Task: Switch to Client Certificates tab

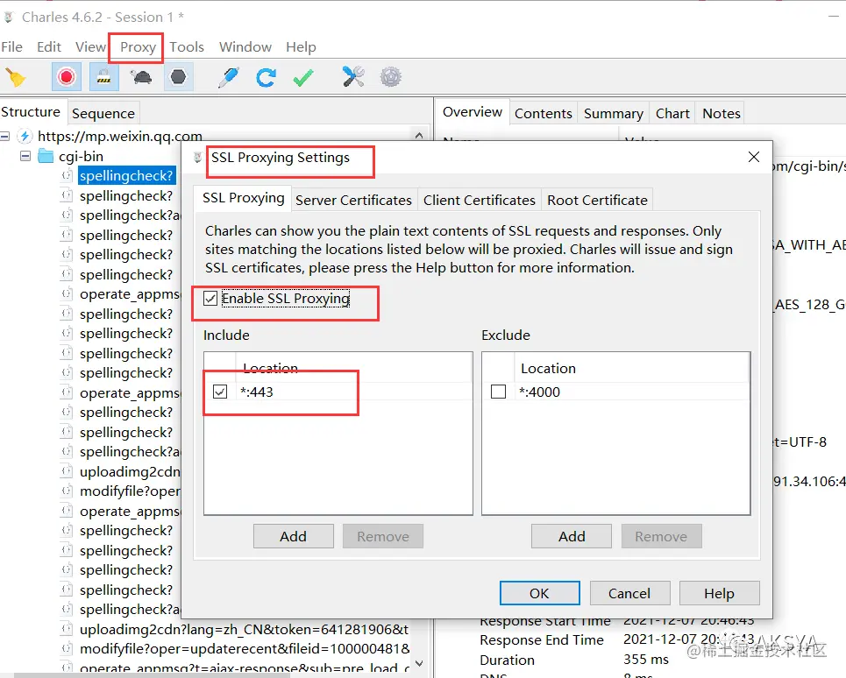Action: (480, 200)
